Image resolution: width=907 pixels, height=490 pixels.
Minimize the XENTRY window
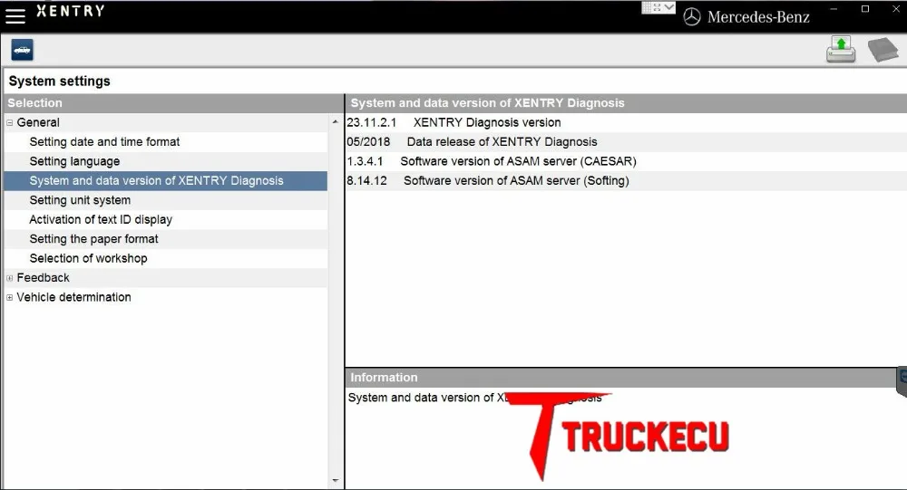pos(834,9)
